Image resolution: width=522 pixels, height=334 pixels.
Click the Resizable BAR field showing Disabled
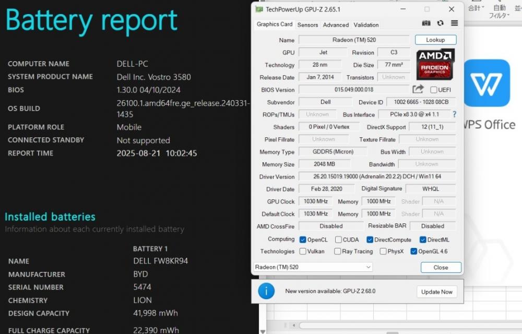(433, 226)
